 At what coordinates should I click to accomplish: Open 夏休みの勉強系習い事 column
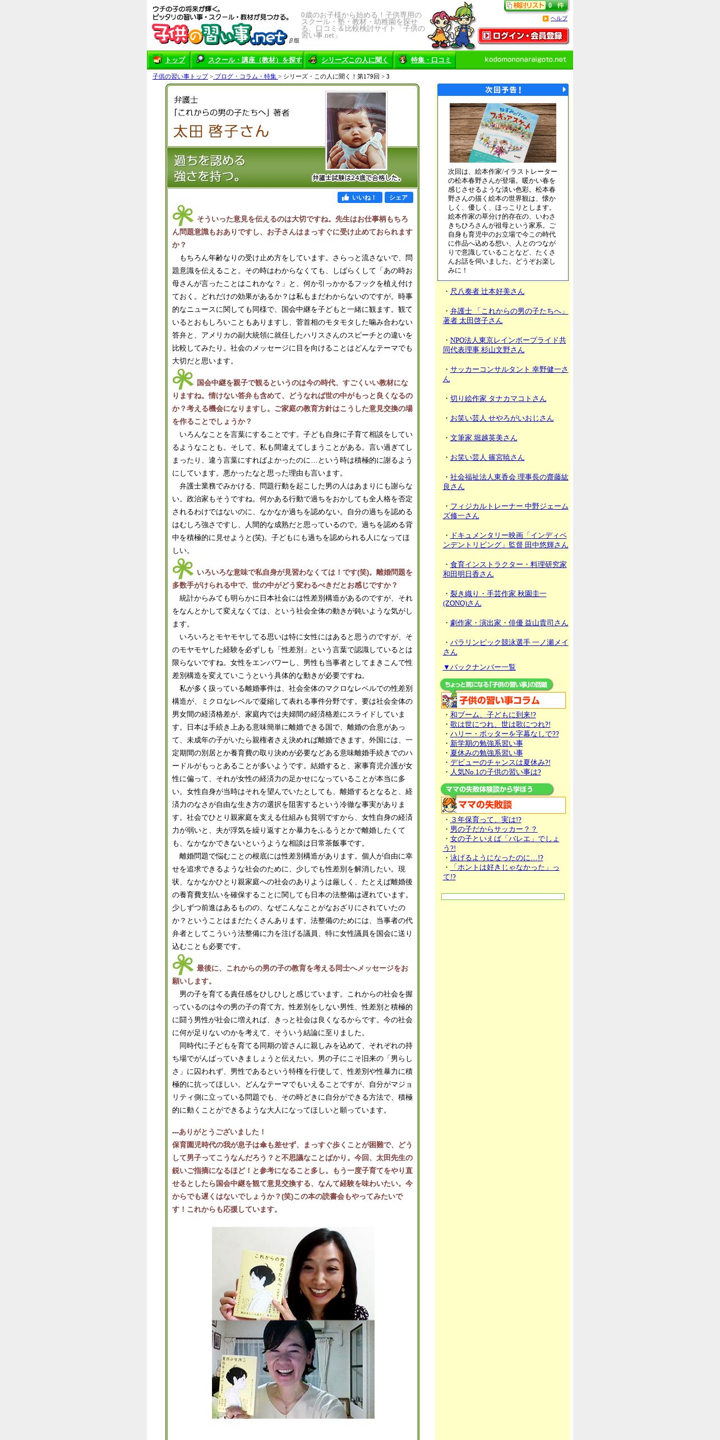[x=487, y=753]
